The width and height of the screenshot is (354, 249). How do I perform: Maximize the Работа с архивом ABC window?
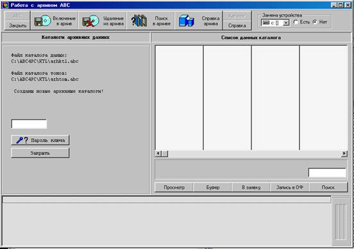click(341, 5)
